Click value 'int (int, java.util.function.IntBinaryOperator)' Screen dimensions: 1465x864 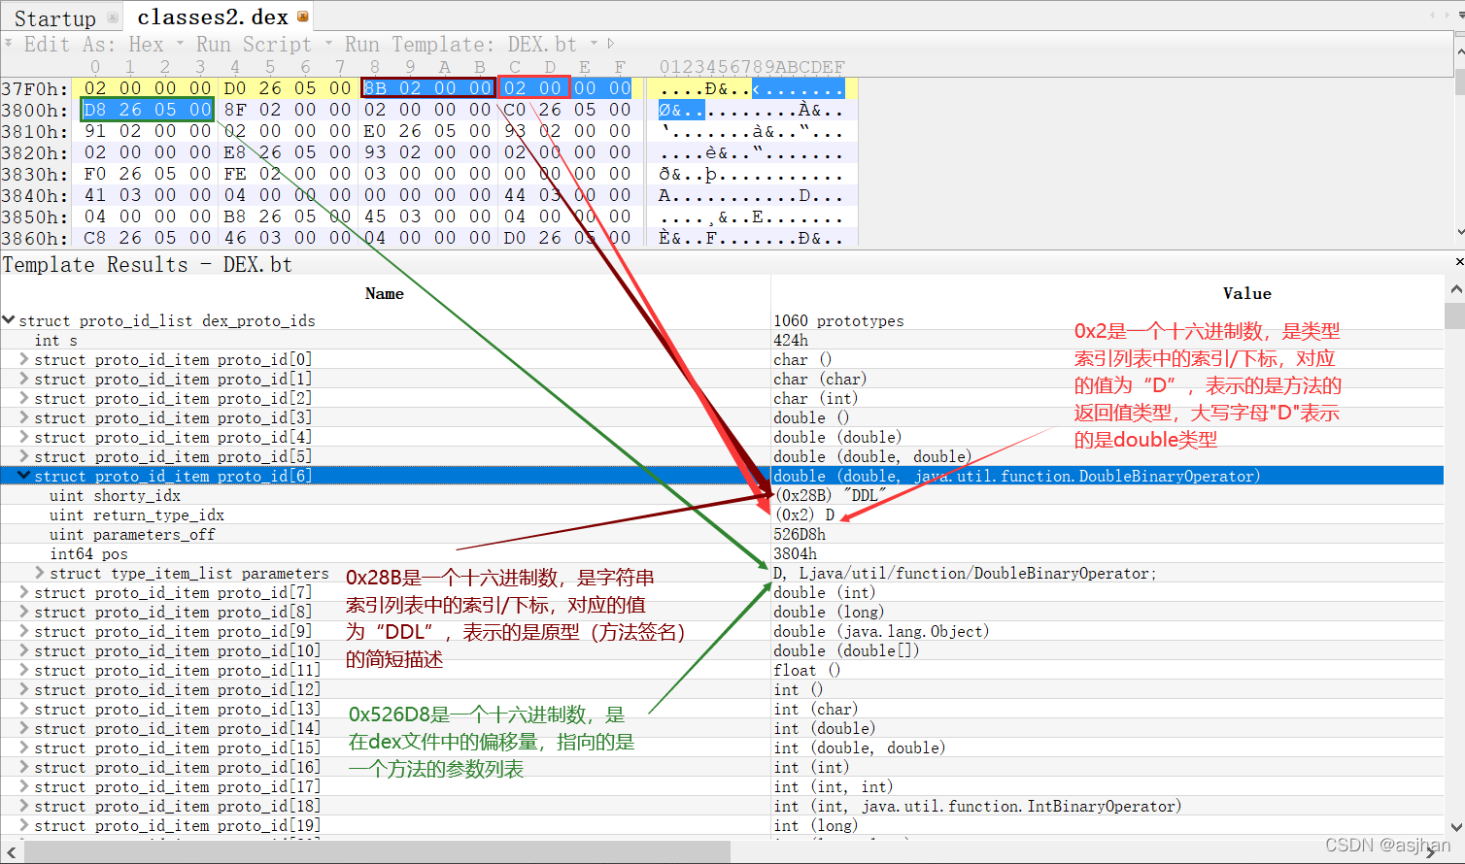pos(977,806)
